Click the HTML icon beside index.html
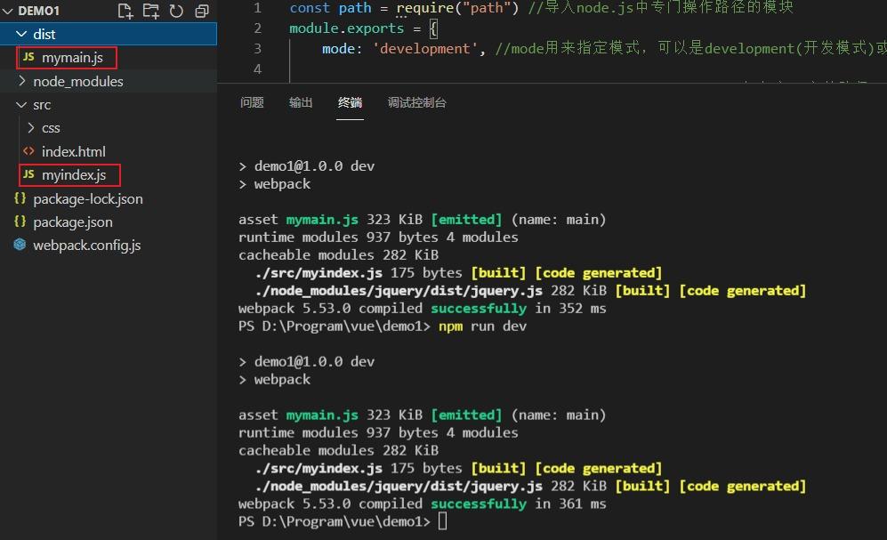Screen dimensions: 887x540 pos(28,151)
